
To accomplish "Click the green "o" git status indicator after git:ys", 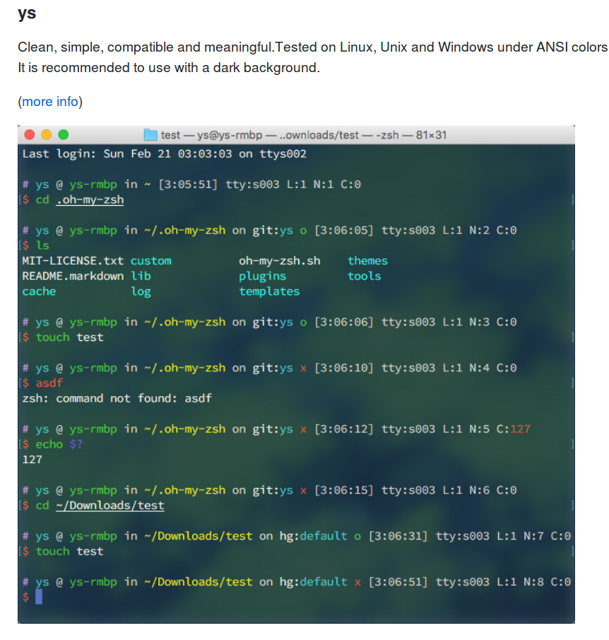I will pos(302,230).
